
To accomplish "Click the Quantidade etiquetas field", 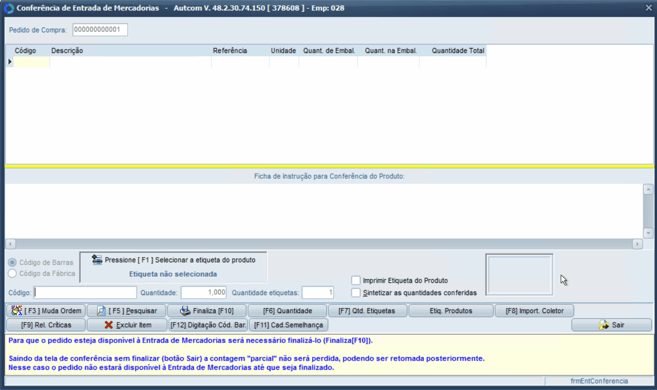I will pyautogui.click(x=318, y=293).
